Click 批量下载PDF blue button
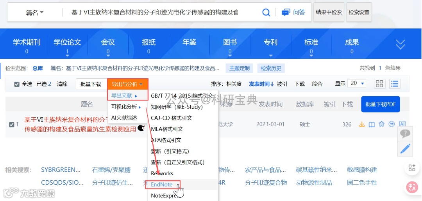Viewport: 422px width, 201px height. 381,104
